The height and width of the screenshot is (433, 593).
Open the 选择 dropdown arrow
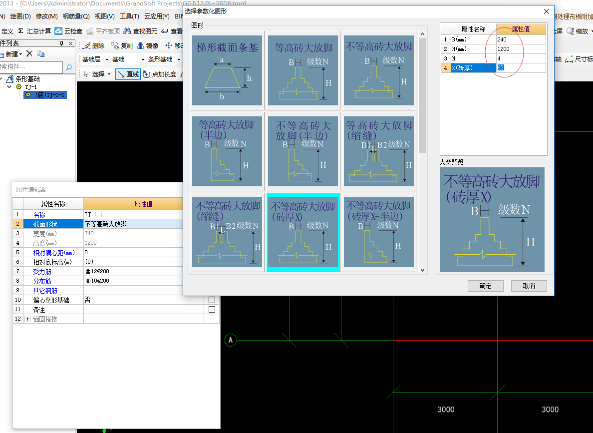pos(109,74)
